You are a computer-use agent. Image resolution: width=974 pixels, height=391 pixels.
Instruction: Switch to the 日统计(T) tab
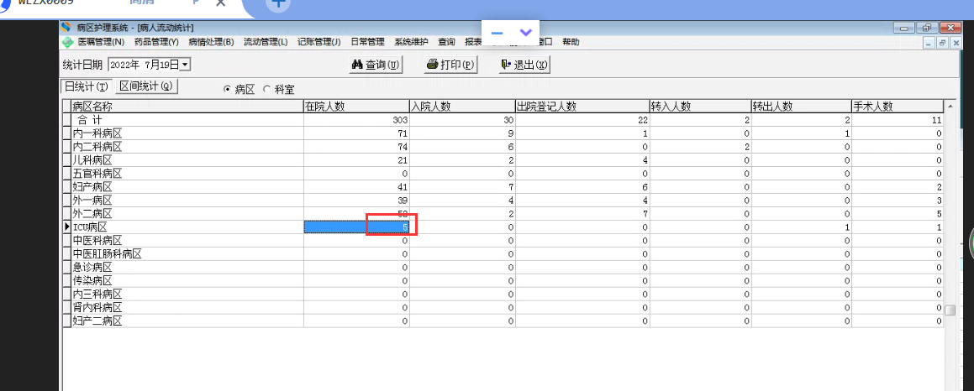pyautogui.click(x=87, y=86)
